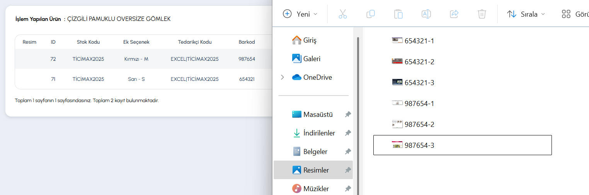Open the Sırala sort dropdown
Viewport: 589px width, 195px height.
tap(526, 14)
